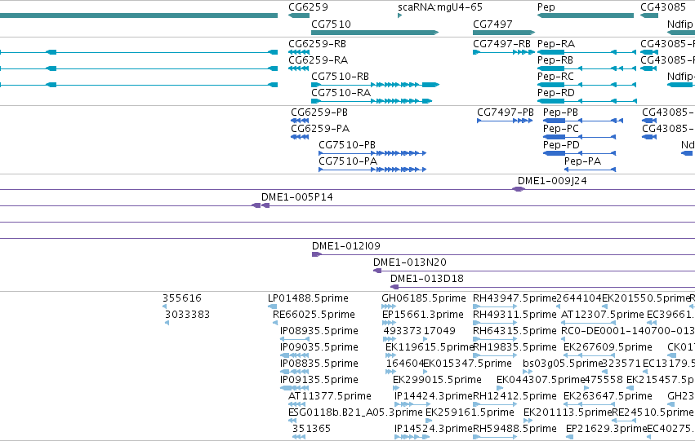Image resolution: width=695 pixels, height=441 pixels.
Task: Select the CG6259-RA transcript
Action: [x=298, y=68]
